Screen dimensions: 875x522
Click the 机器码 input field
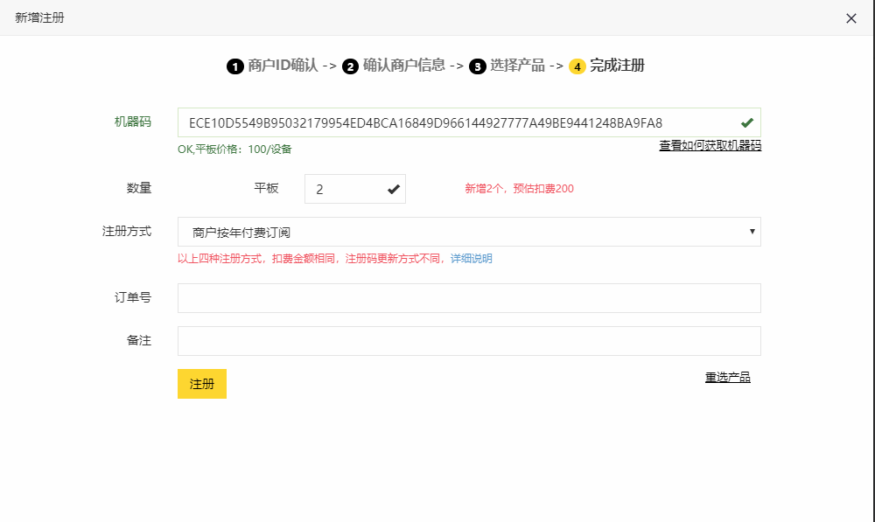[469, 122]
